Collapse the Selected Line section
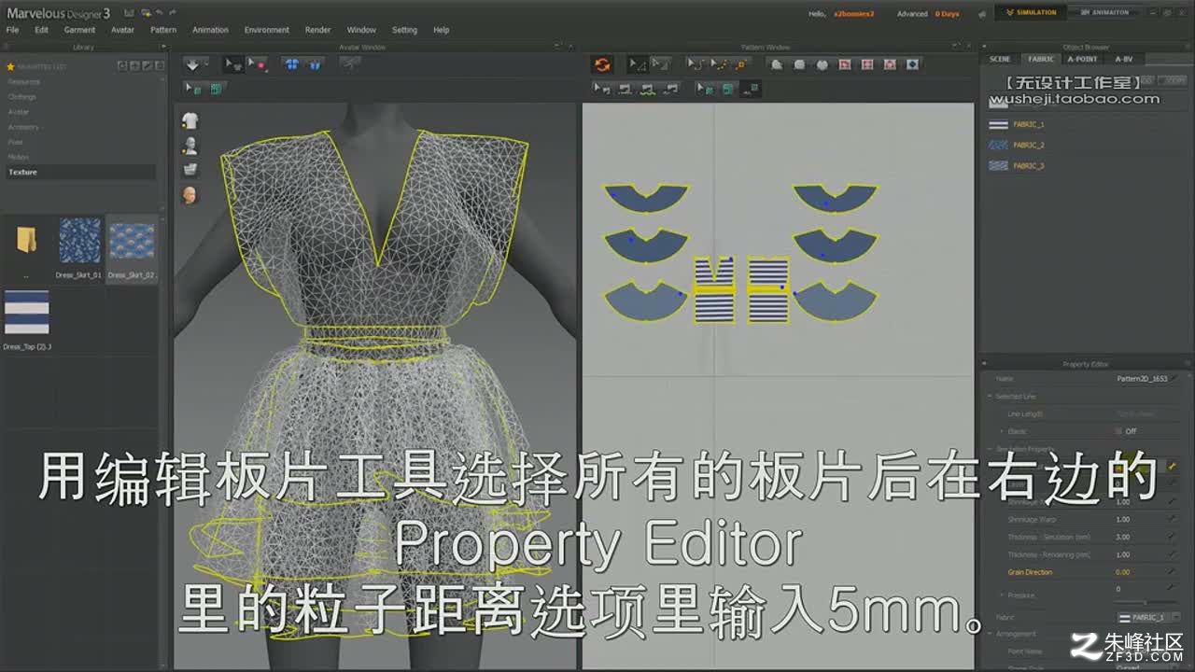This screenshot has width=1195, height=672. [x=991, y=397]
